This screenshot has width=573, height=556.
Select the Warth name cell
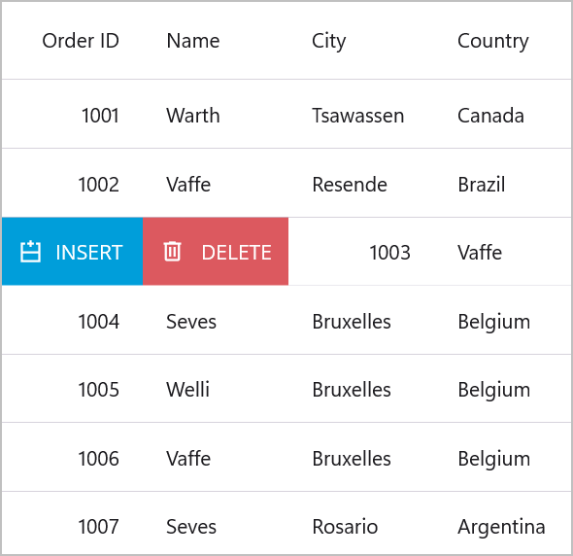click(193, 116)
